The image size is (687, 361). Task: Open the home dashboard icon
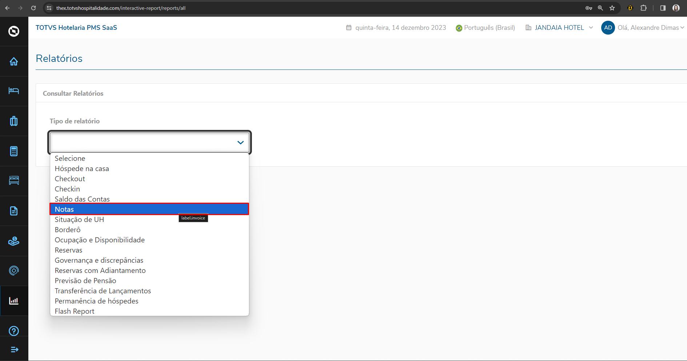pyautogui.click(x=14, y=61)
